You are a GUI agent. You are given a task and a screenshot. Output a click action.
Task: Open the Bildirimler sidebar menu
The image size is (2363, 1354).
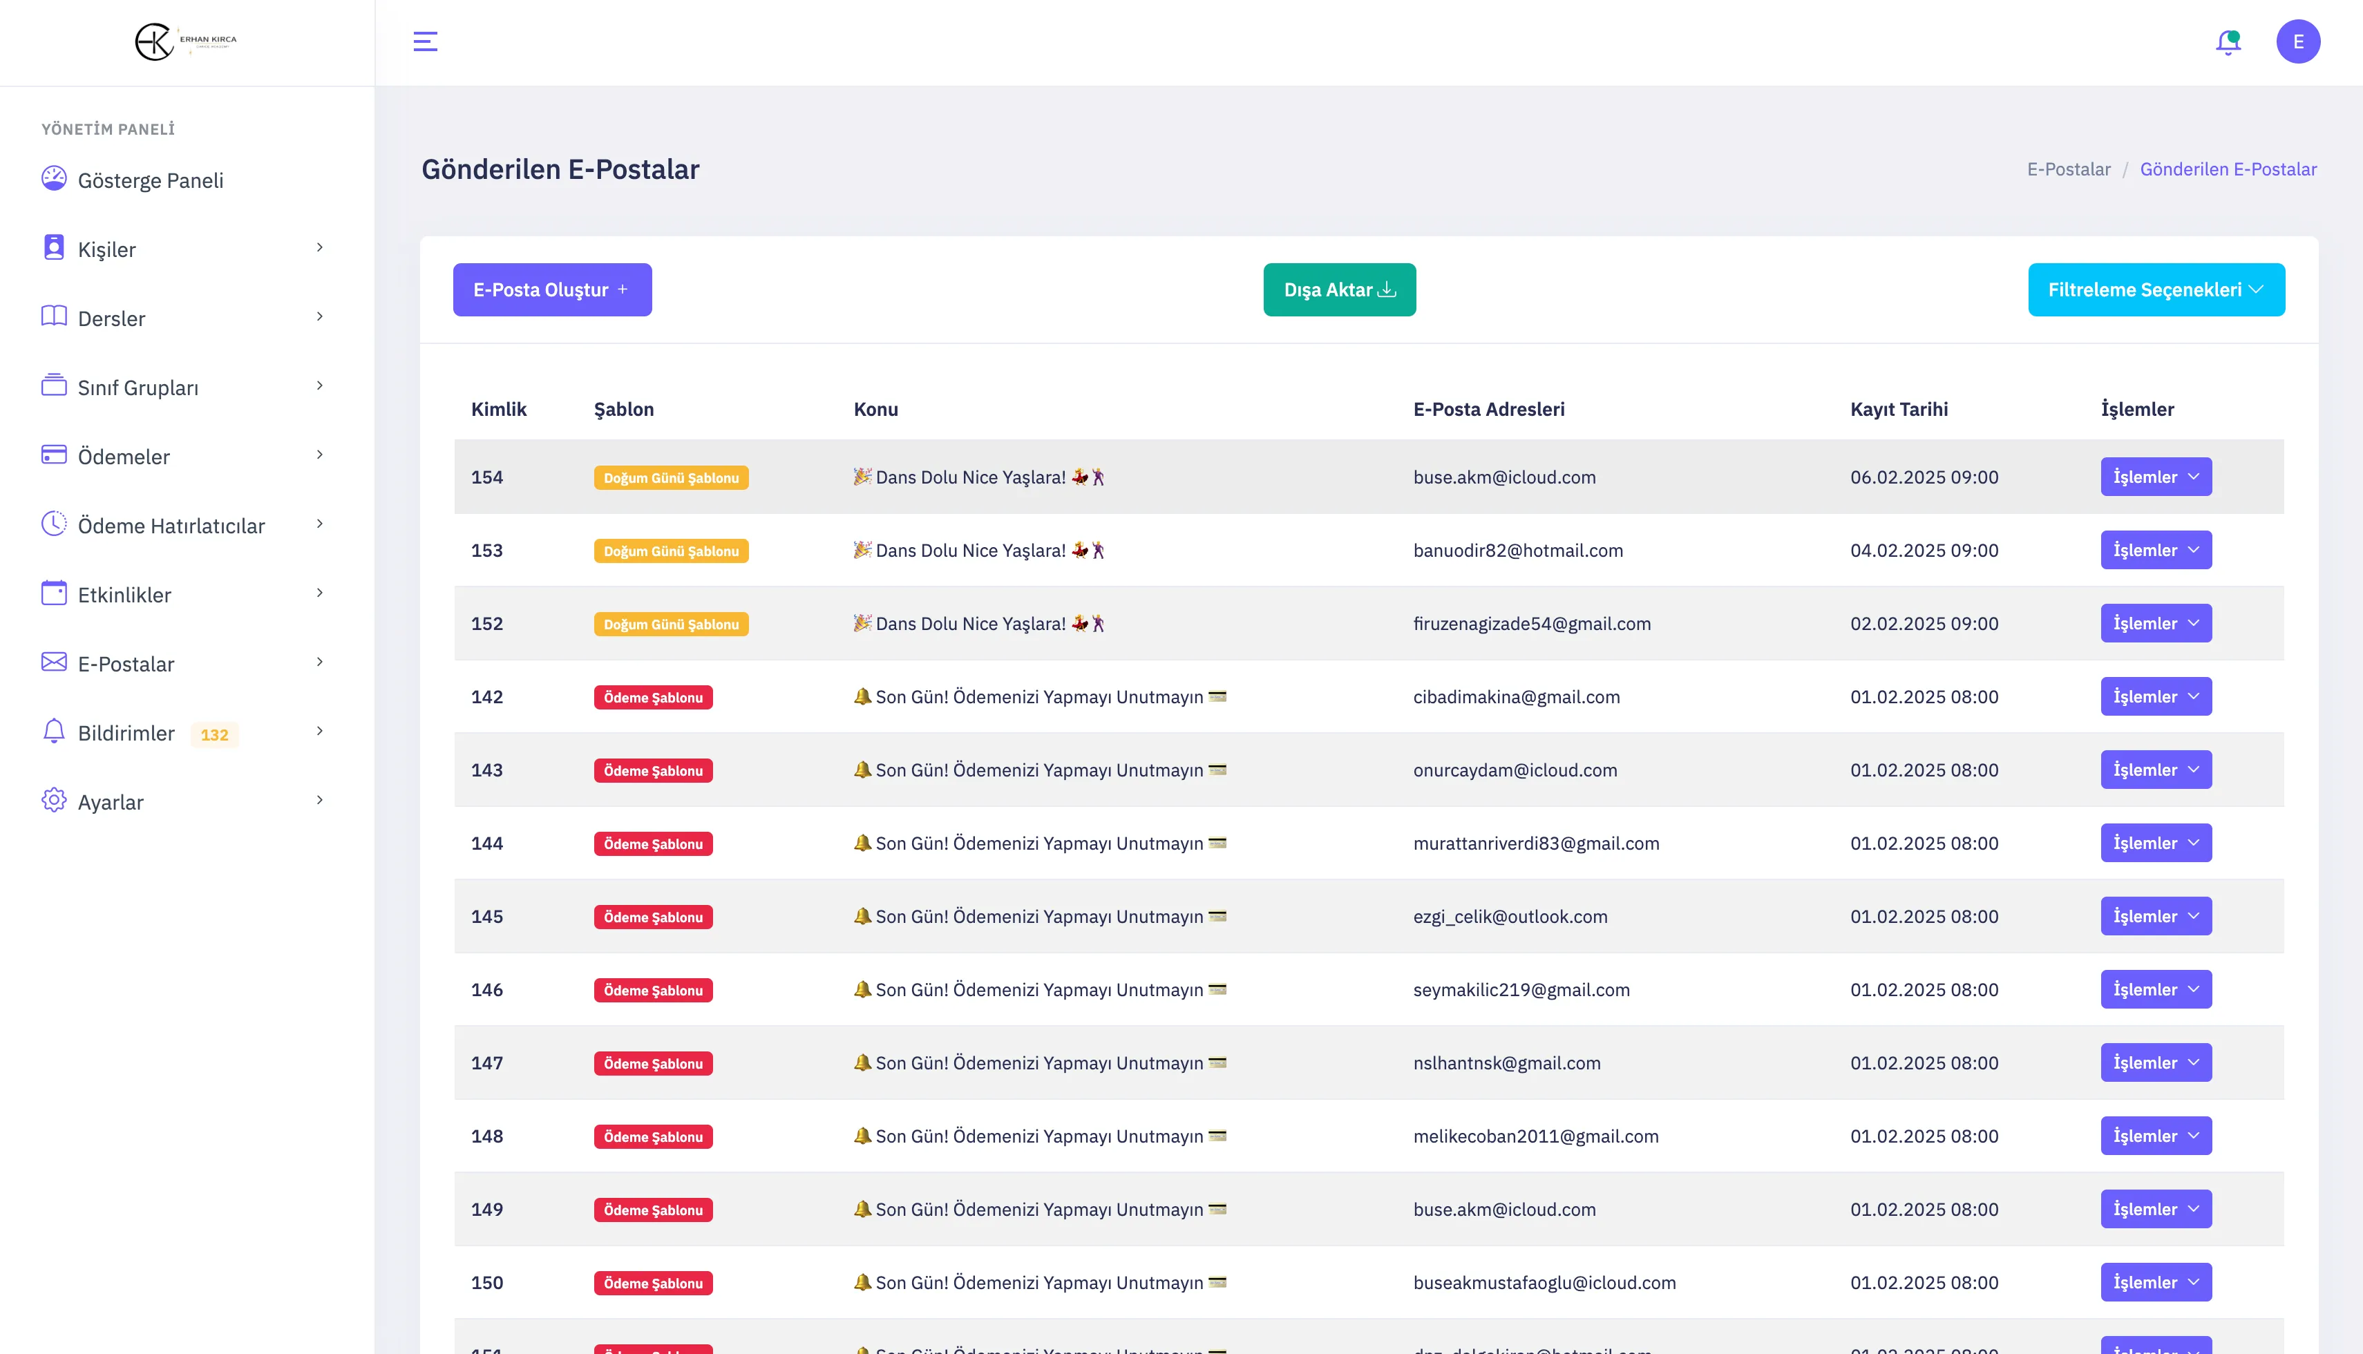point(126,733)
